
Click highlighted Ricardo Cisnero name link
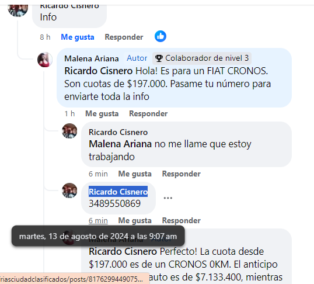click(x=118, y=192)
